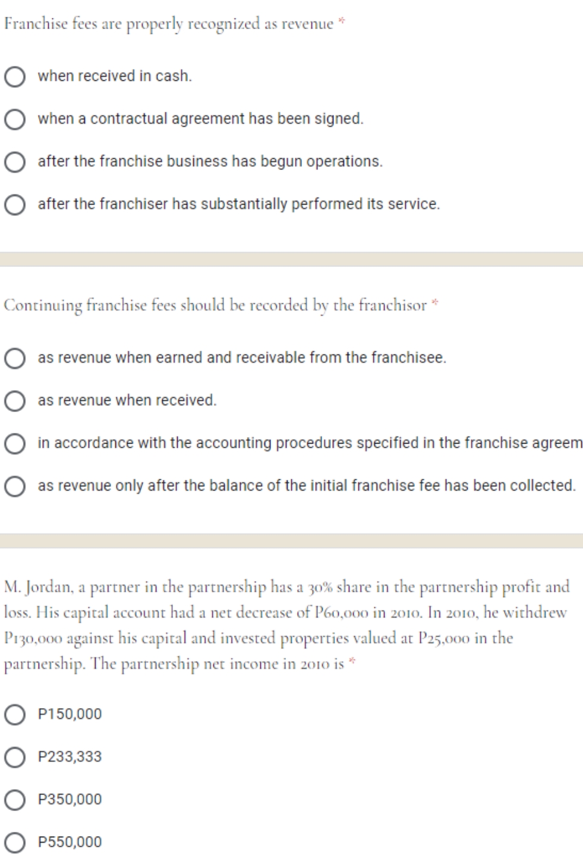Select the "in accordance with the accounting procedures" option
583x864 pixels.
click(x=14, y=443)
